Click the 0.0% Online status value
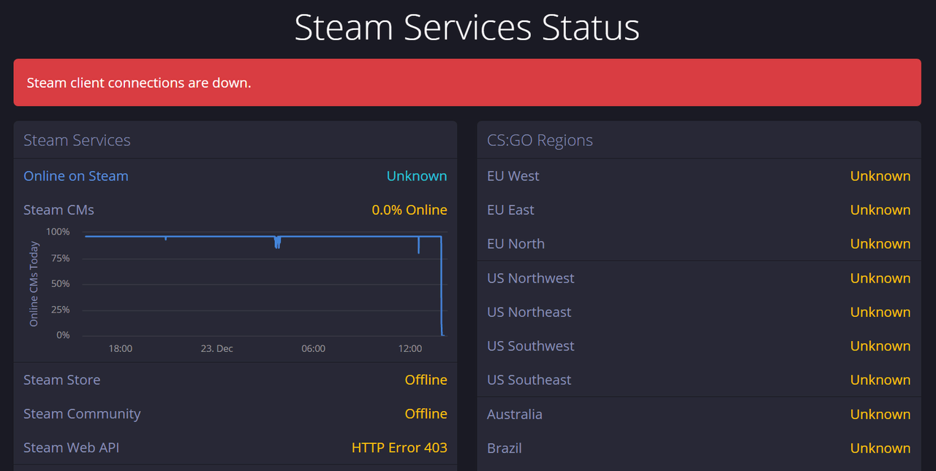936x471 pixels. tap(409, 210)
